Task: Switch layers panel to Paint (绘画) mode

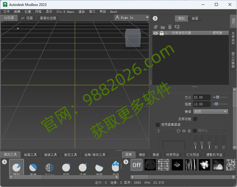Action: tap(195, 18)
